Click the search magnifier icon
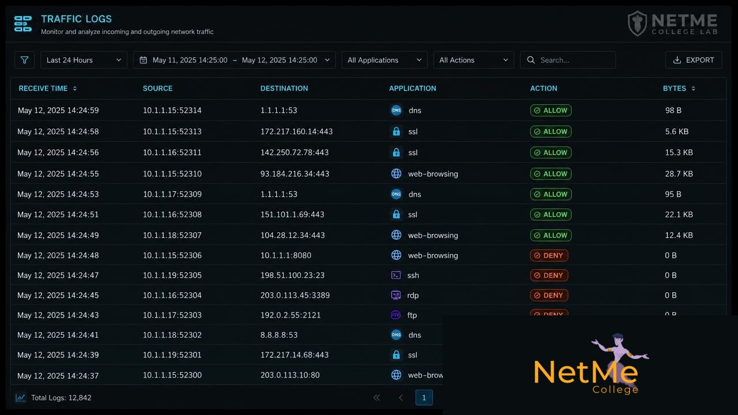The width and height of the screenshot is (738, 415). [531, 60]
